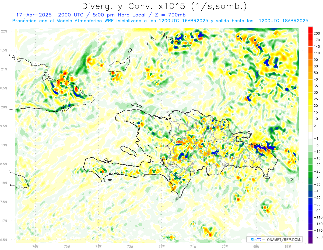Click the white swatch between 1 and -1
The image size is (323, 250).
[310, 135]
